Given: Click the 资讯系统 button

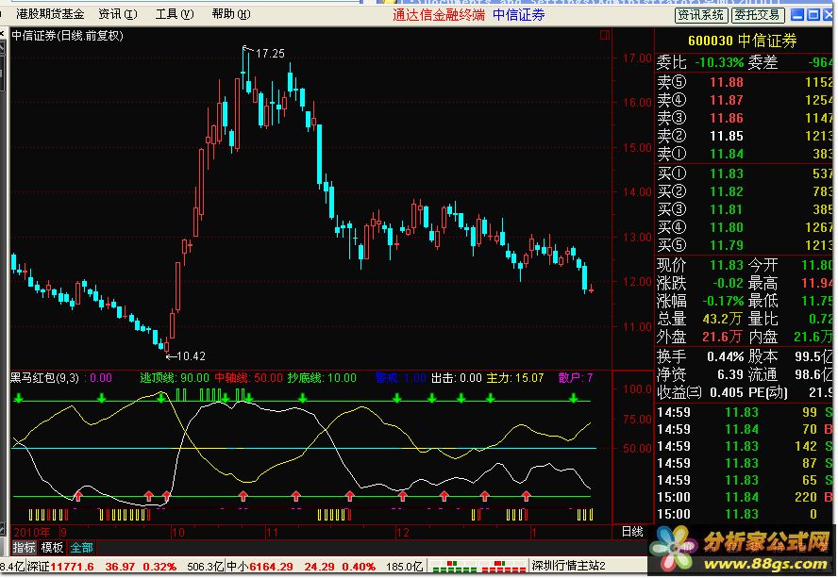Looking at the screenshot, I should 700,15.
